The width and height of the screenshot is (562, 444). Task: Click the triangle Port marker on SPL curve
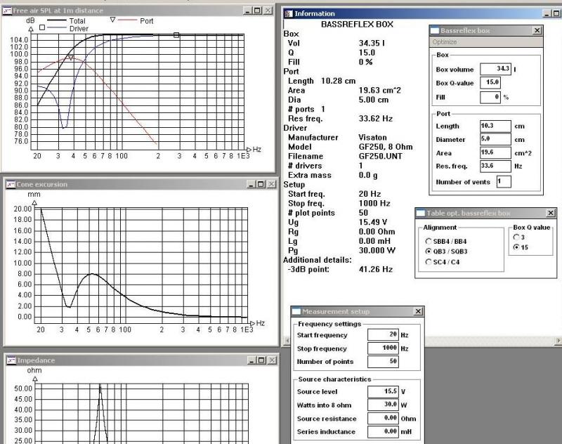click(70, 59)
